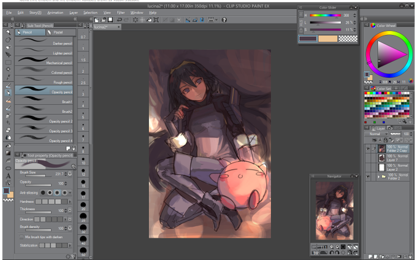Screen dimensions: 417x260
Task: Click the Snap to special ruler icon
Action: click(x=194, y=20)
